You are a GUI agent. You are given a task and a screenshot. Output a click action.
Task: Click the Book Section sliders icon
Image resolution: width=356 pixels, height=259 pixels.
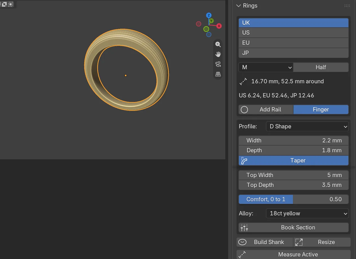pyautogui.click(x=244, y=227)
